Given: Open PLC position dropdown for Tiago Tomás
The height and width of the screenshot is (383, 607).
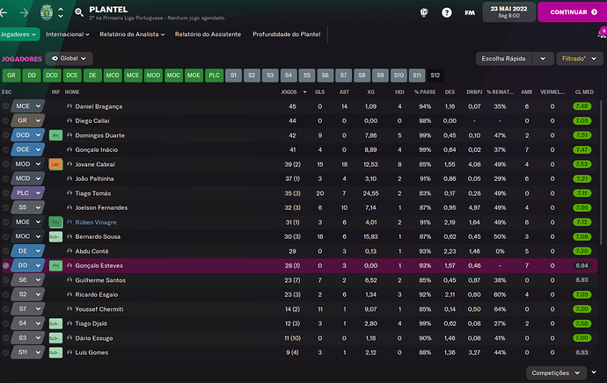Looking at the screenshot, I should click(x=28, y=193).
